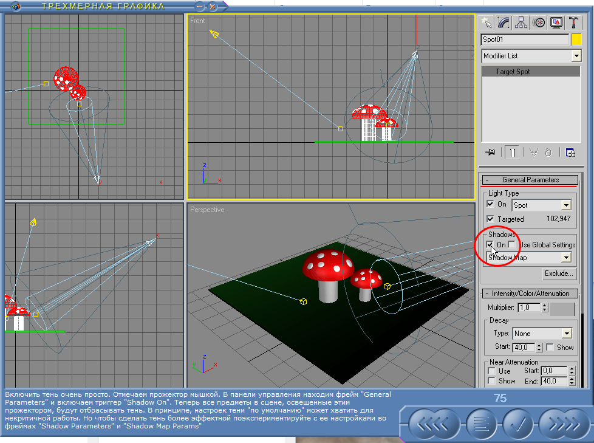Advance to next slide with forward arrows
Image resolution: width=594 pixels, height=443 pixels.
click(564, 424)
